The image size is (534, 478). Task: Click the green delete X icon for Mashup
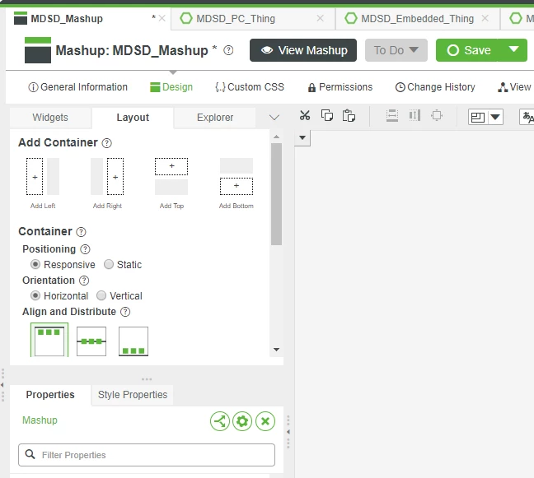point(265,421)
